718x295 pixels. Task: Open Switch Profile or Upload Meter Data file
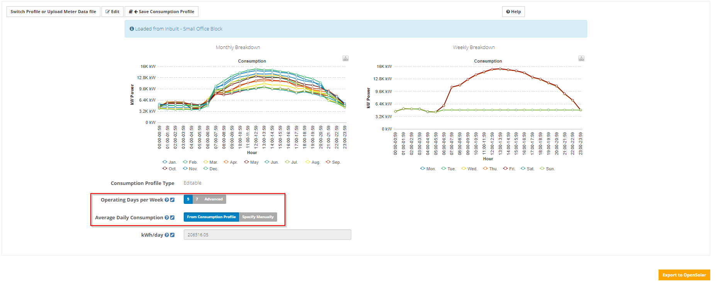pyautogui.click(x=53, y=12)
